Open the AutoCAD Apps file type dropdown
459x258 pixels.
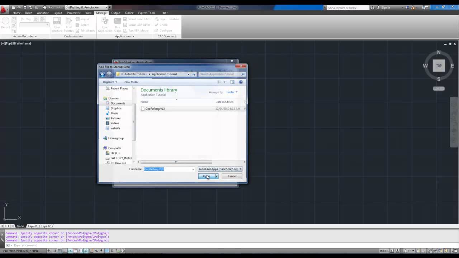220,169
